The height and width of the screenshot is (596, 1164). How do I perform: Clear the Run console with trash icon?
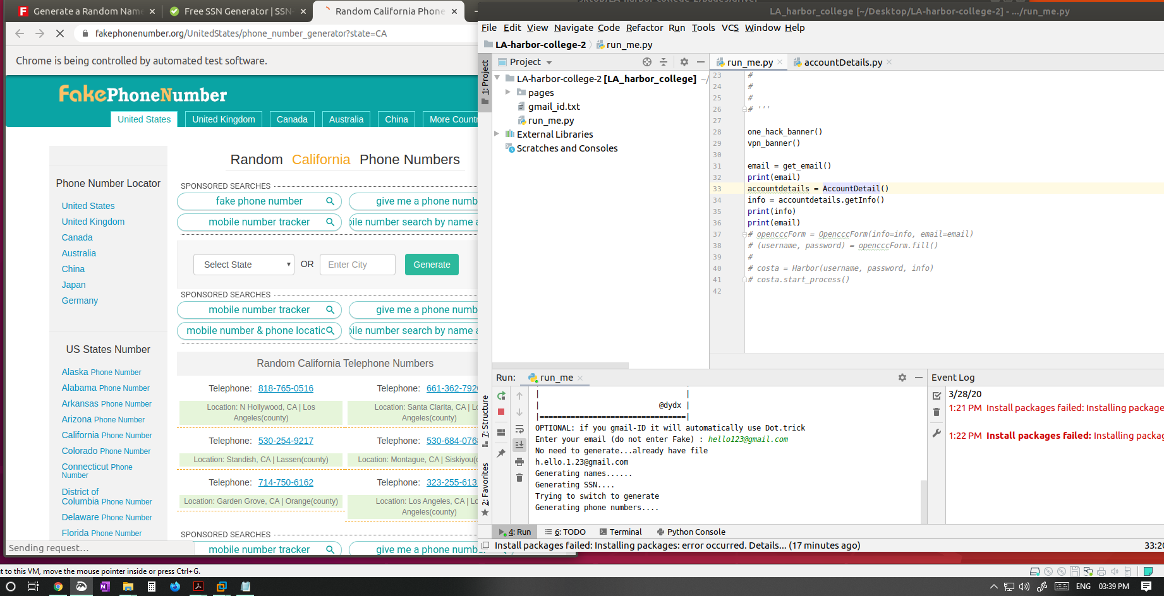click(519, 478)
